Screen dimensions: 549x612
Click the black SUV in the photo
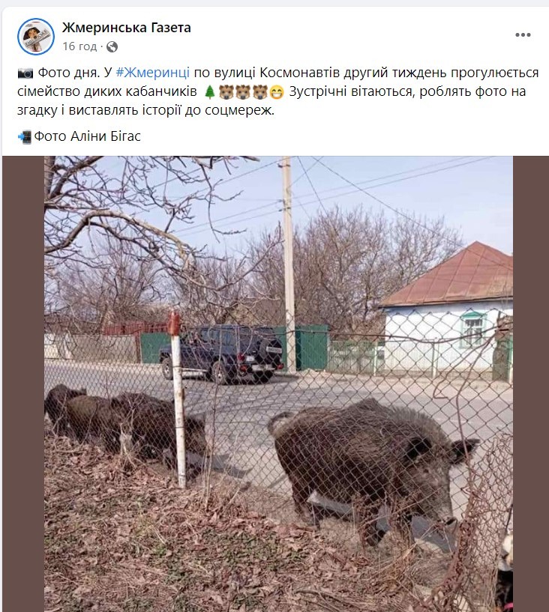click(221, 354)
